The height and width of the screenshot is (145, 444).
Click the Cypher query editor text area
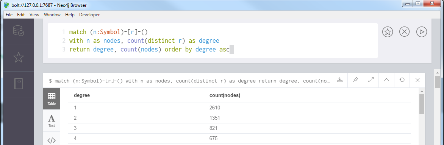[213, 41]
